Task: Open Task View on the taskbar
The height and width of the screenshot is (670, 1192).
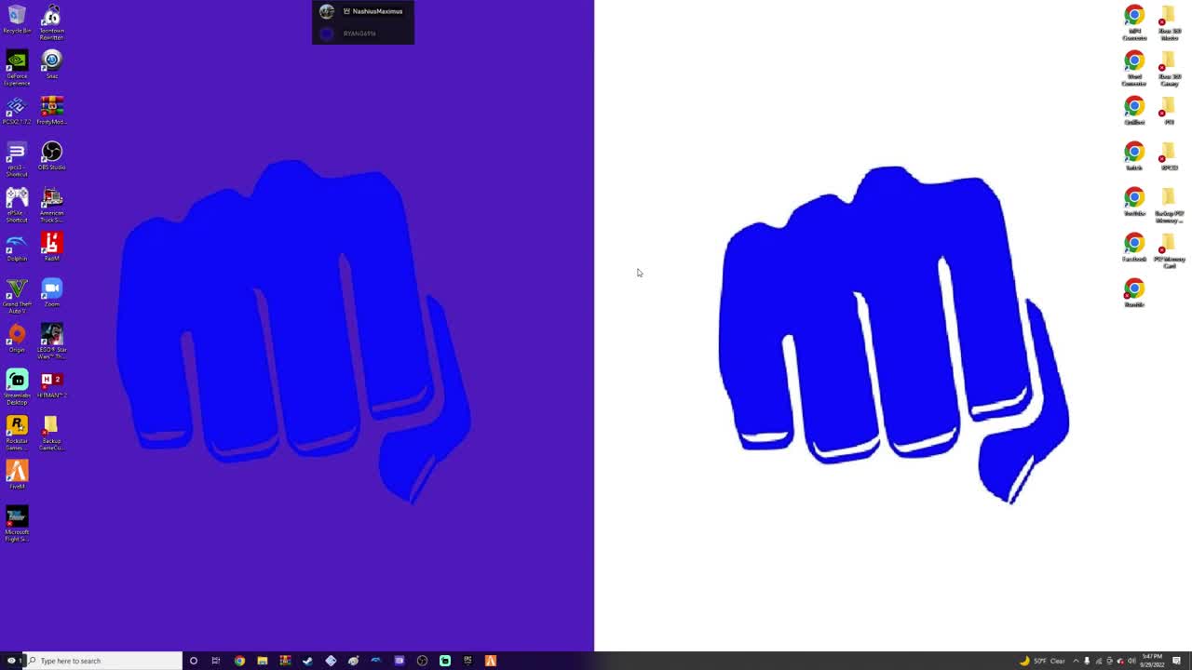Action: (x=215, y=661)
